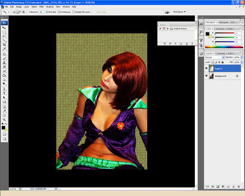Select the Crop tool
Viewport: 245px width, 196px height.
click(x=4, y=45)
